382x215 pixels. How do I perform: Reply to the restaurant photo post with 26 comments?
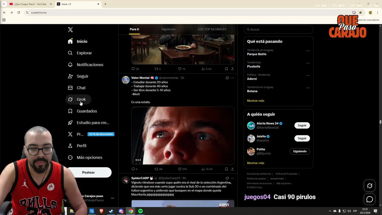pyautogui.click(x=135, y=69)
